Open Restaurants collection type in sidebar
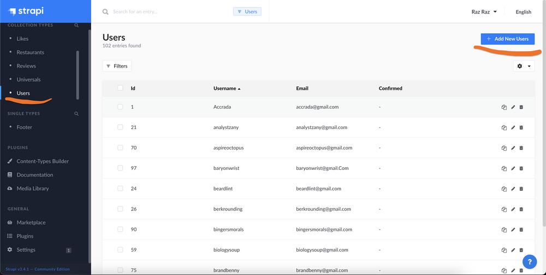This screenshot has height=275, width=546. (30, 52)
